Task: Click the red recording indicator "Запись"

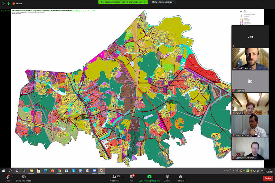Action: click(x=17, y=3)
